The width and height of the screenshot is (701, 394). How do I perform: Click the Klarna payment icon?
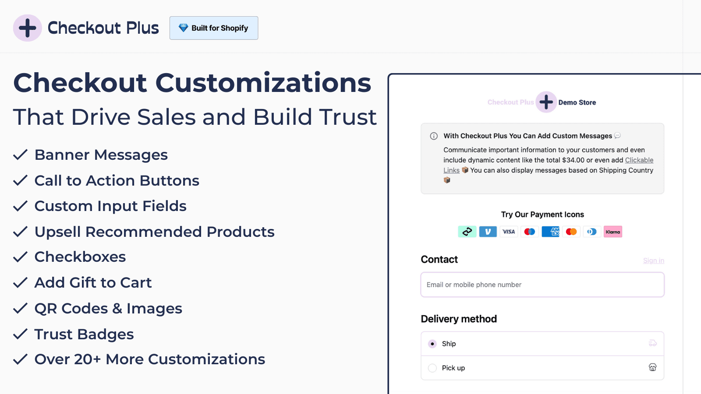click(x=613, y=232)
